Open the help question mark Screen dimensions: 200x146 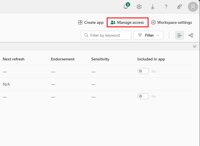coord(166,7)
